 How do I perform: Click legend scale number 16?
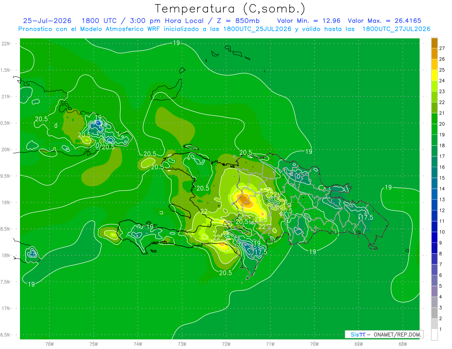(x=442, y=167)
